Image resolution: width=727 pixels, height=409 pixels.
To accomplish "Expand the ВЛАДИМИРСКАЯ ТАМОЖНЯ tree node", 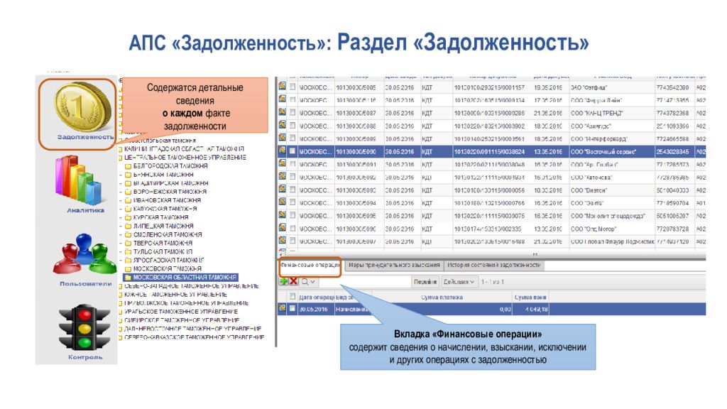I will click(x=121, y=183).
